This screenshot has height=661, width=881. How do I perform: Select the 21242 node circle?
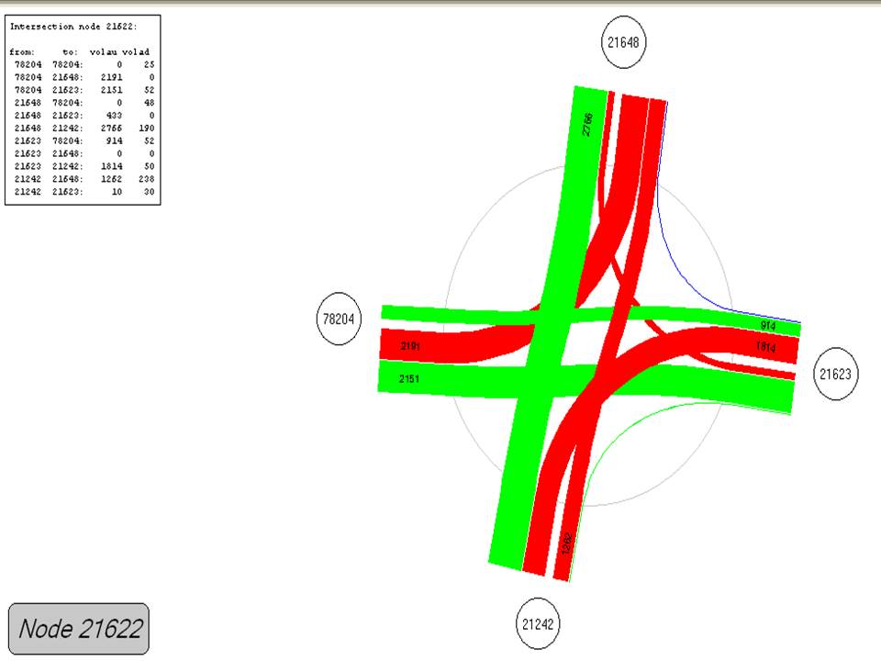tap(537, 625)
